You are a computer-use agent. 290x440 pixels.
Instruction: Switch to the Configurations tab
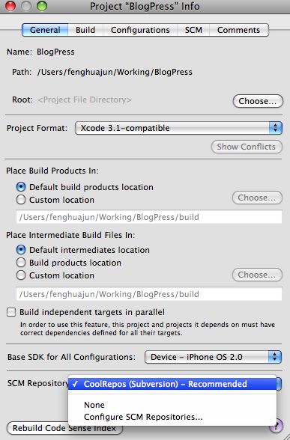(140, 30)
